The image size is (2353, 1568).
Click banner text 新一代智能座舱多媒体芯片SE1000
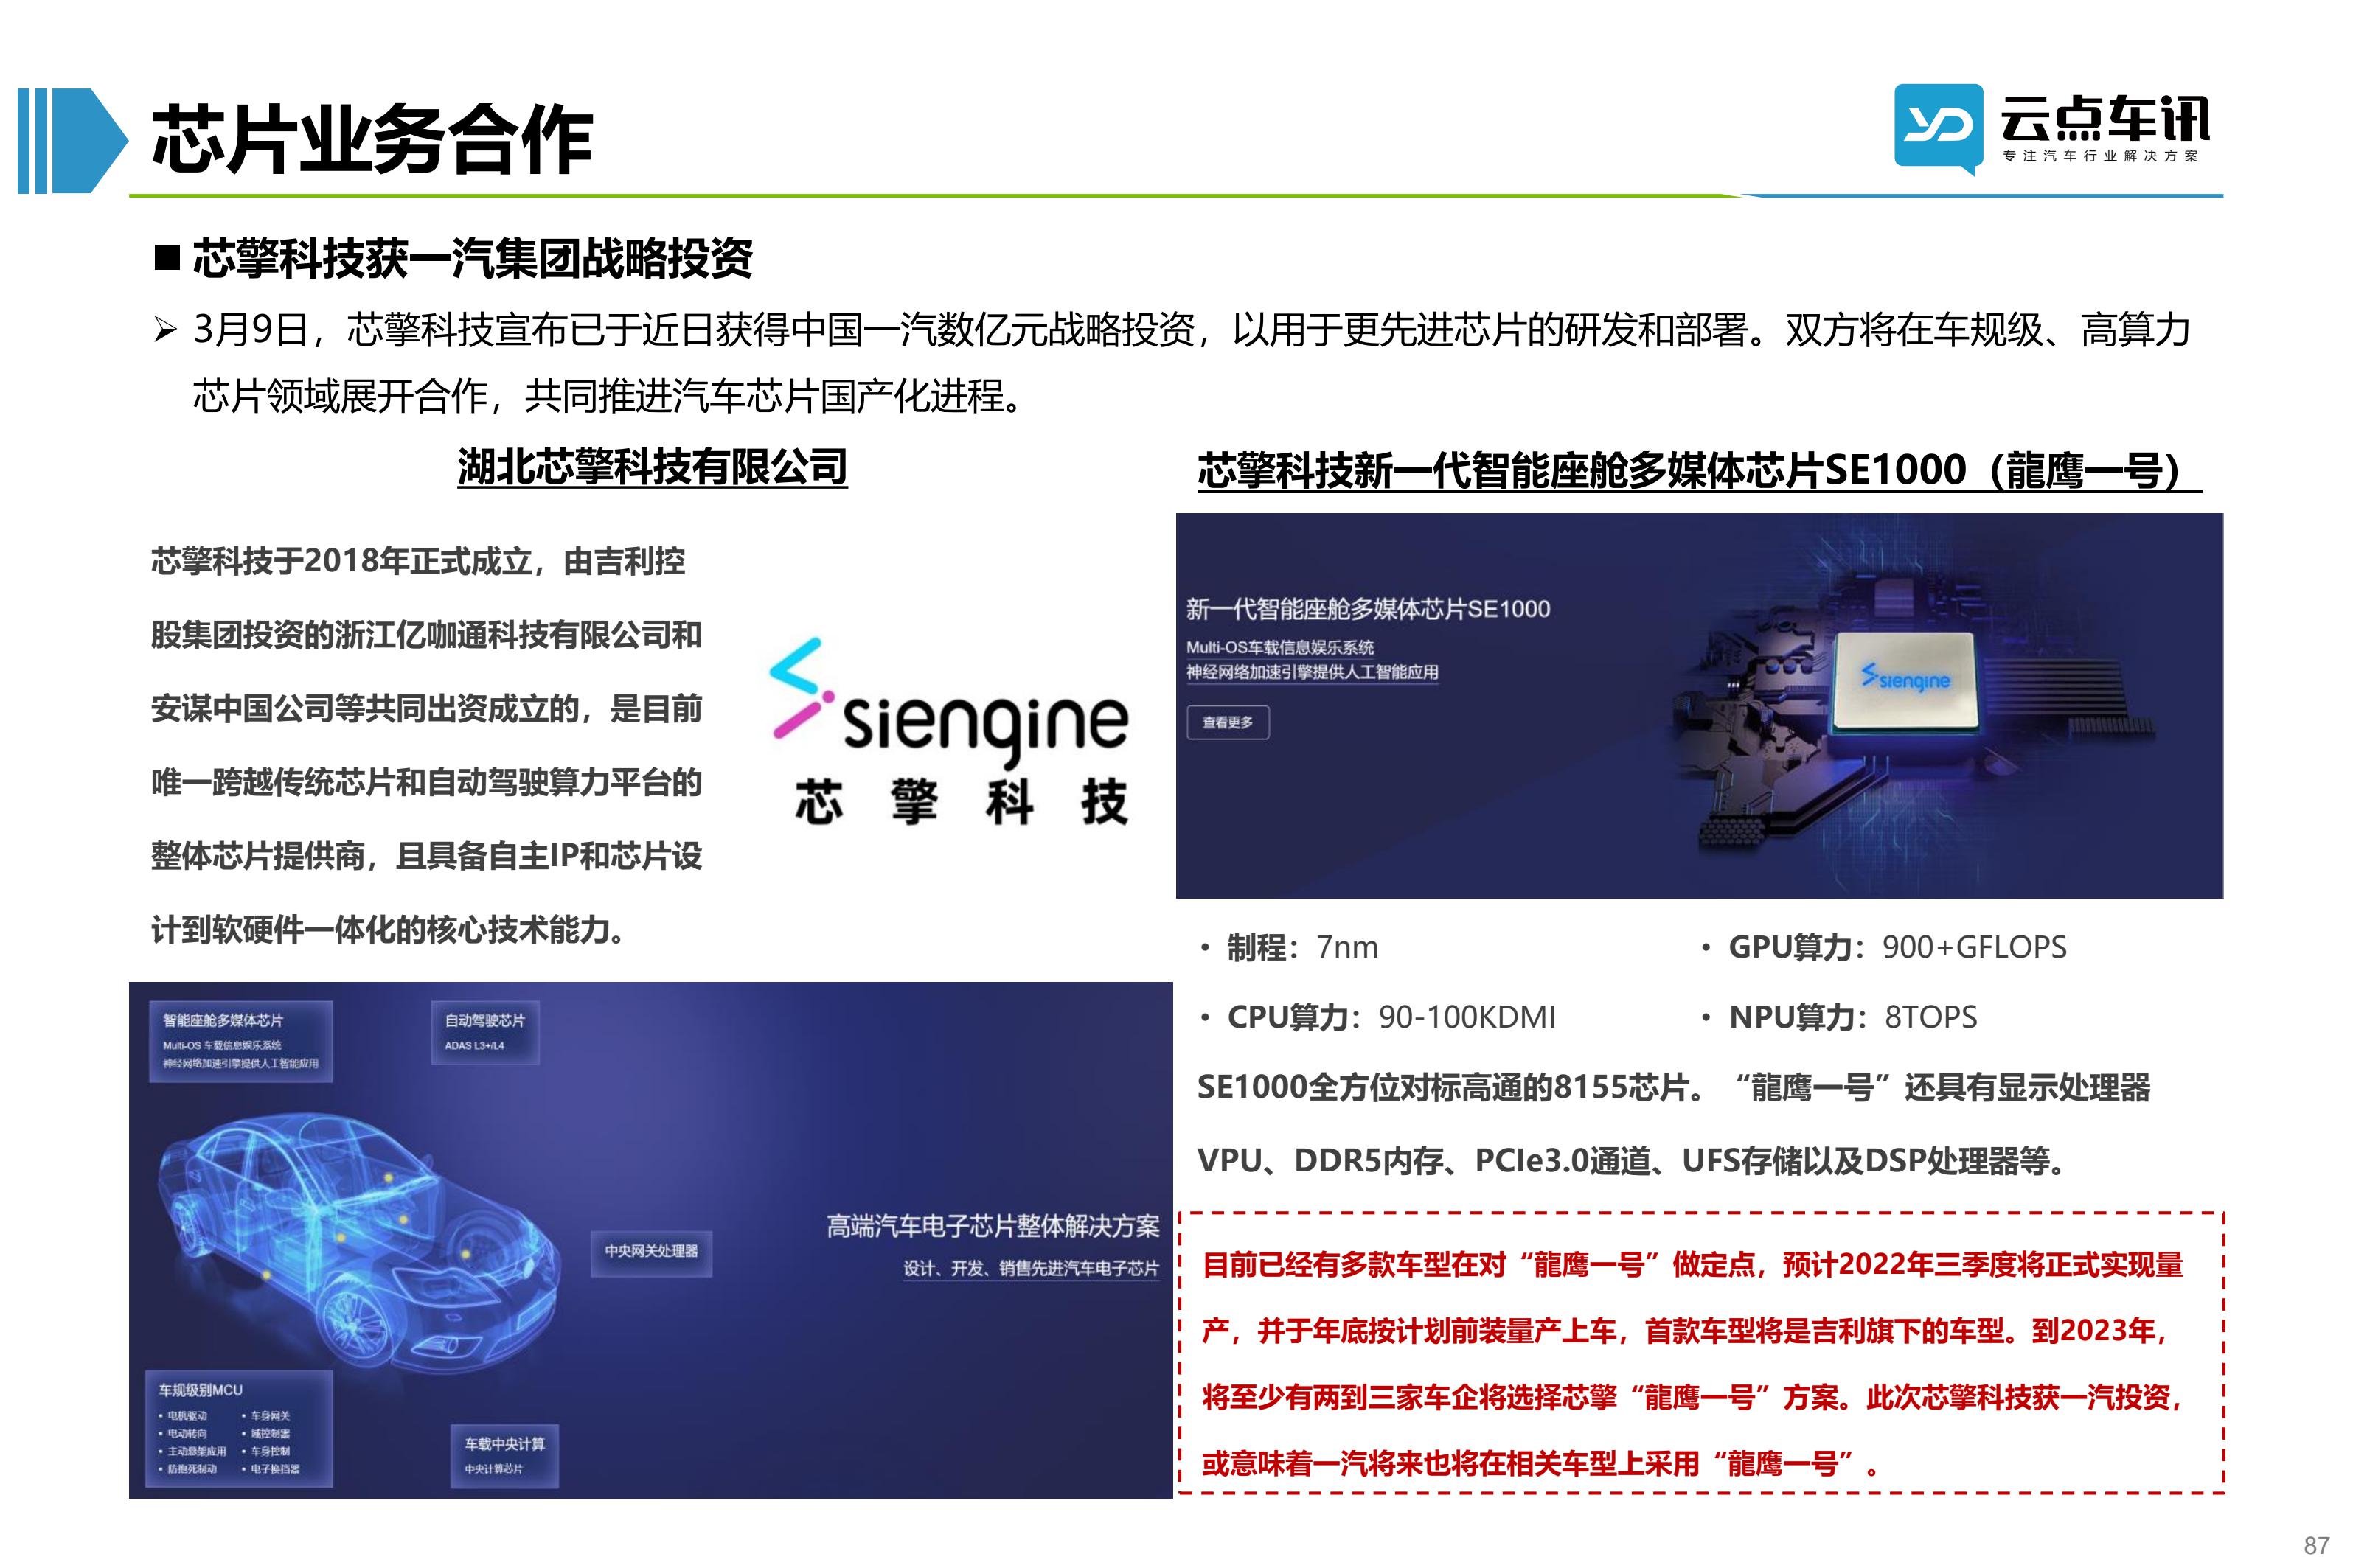1368,608
